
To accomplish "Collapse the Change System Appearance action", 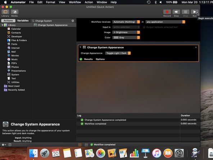I will (81, 47).
